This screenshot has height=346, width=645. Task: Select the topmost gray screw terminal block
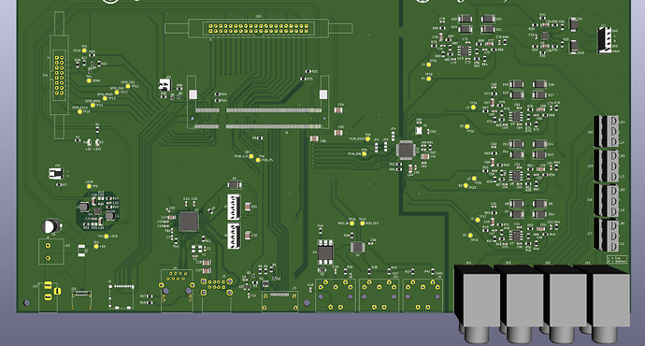click(606, 131)
